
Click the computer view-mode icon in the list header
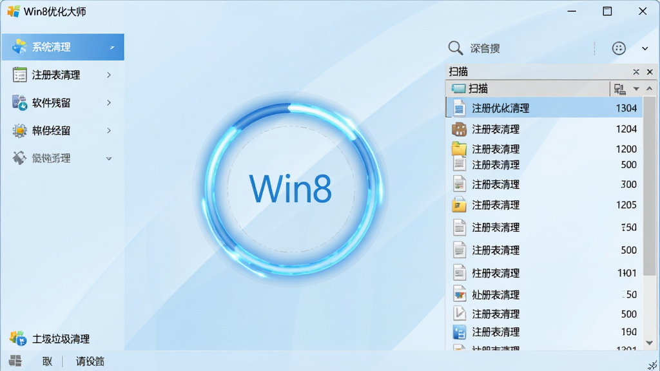[619, 89]
